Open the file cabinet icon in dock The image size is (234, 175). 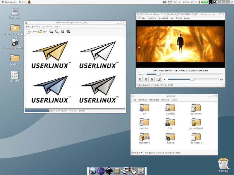(x=117, y=171)
